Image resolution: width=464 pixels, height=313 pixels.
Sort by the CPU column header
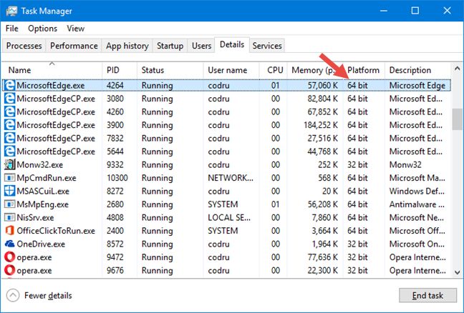point(273,70)
